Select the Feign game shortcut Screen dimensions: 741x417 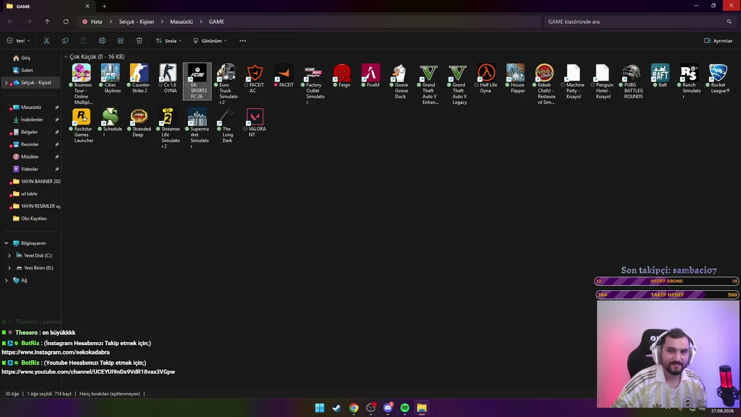click(342, 76)
